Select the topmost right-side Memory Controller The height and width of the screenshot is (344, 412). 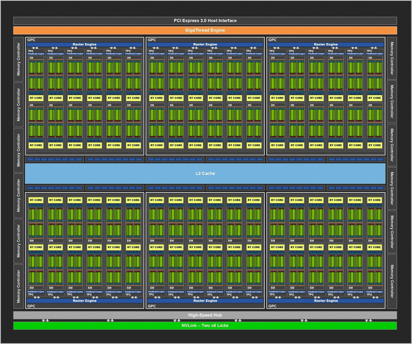392,58
